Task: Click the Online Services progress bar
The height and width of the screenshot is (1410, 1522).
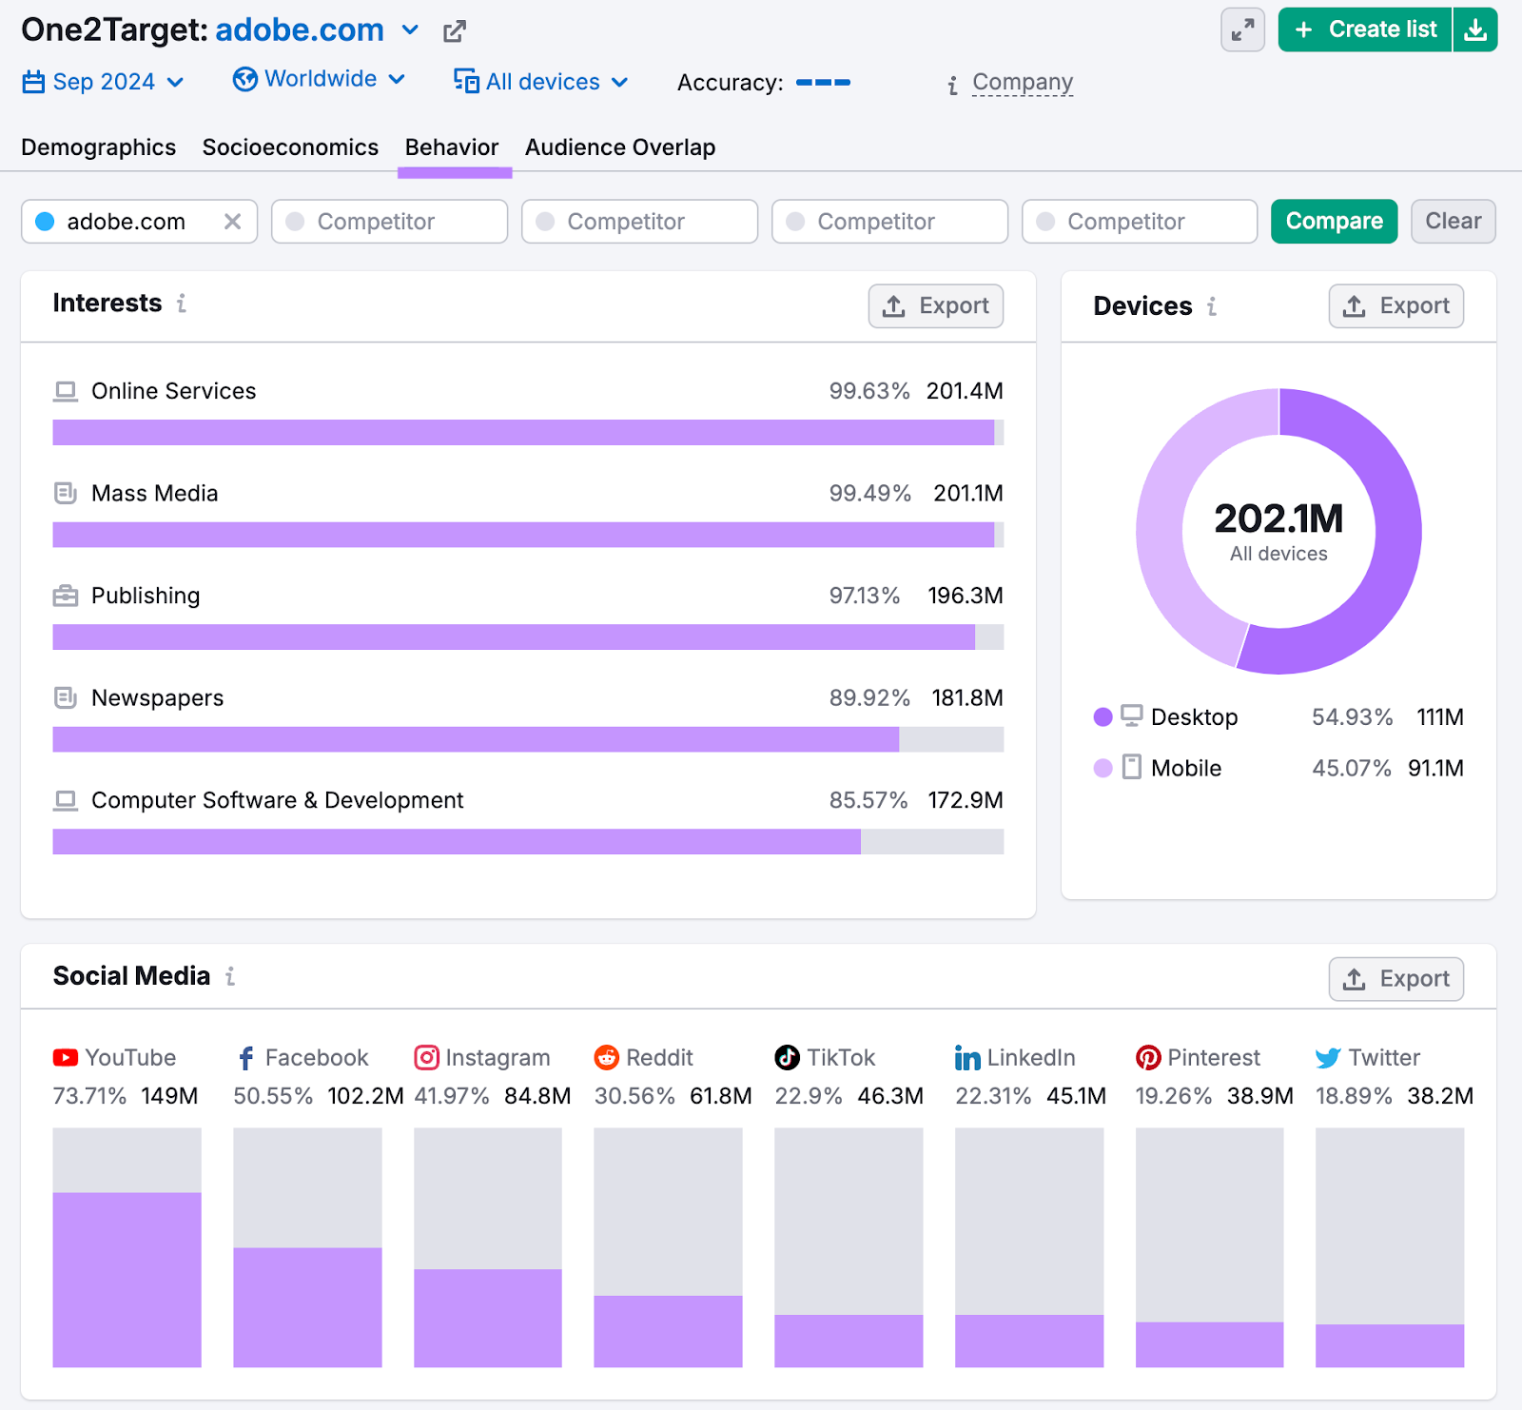Action: (x=527, y=433)
